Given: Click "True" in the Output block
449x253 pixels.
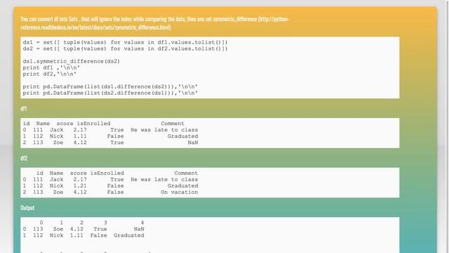Looking at the screenshot, I should point(100,229).
